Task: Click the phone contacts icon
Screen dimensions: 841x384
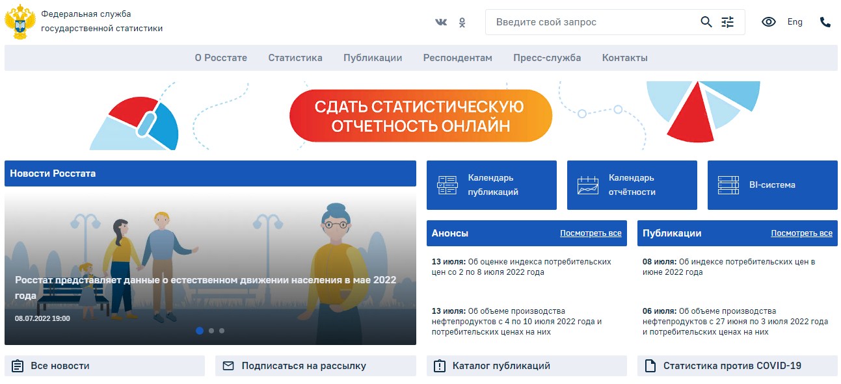Action: click(x=825, y=22)
